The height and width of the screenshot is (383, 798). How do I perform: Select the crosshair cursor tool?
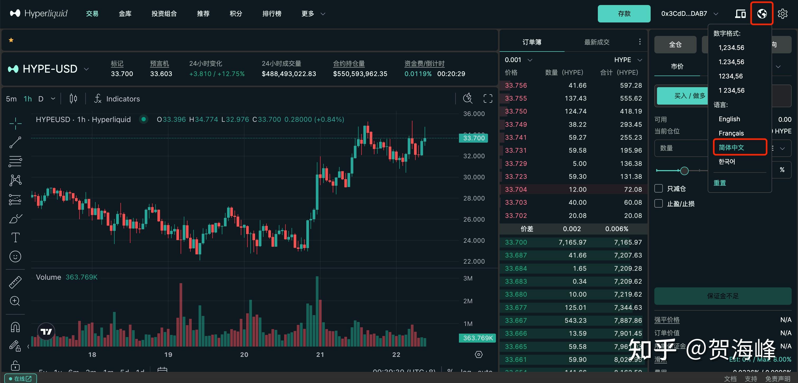(x=15, y=123)
